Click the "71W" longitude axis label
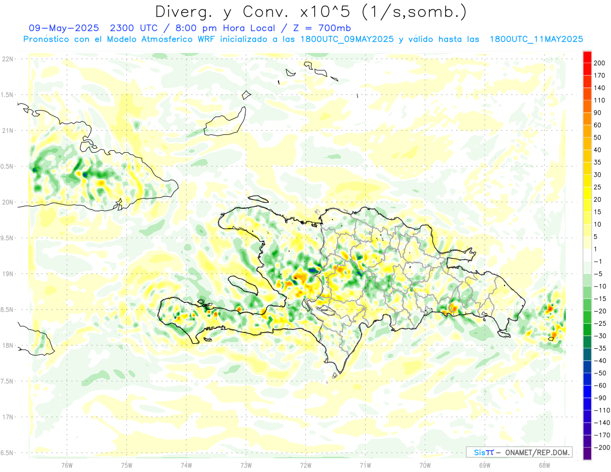The width and height of the screenshot is (611, 472). [365, 465]
